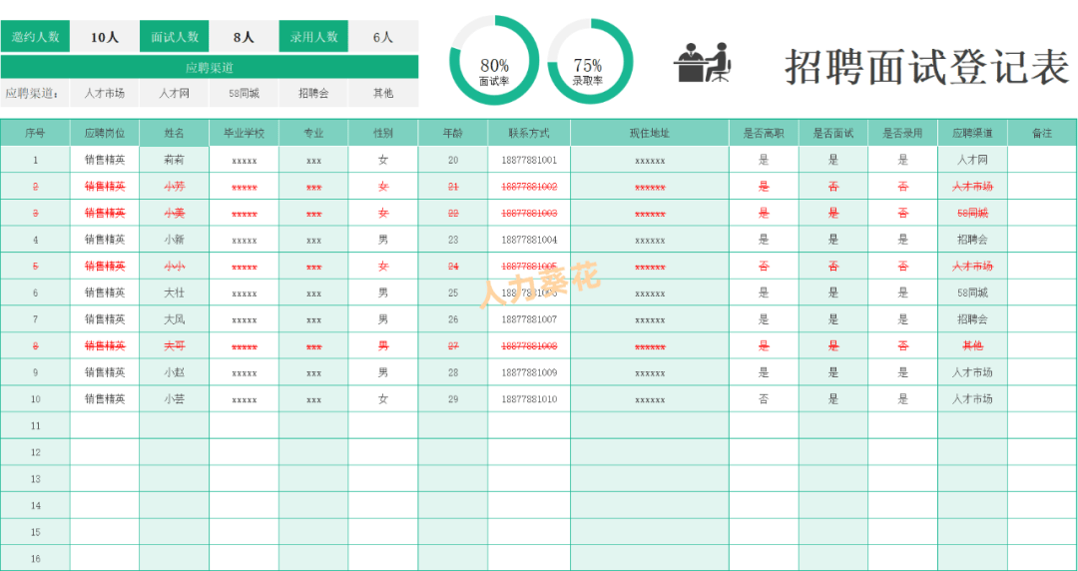Image resolution: width=1078 pixels, height=571 pixels.
Task: Click phone number 18877881001
Action: pyautogui.click(x=529, y=161)
